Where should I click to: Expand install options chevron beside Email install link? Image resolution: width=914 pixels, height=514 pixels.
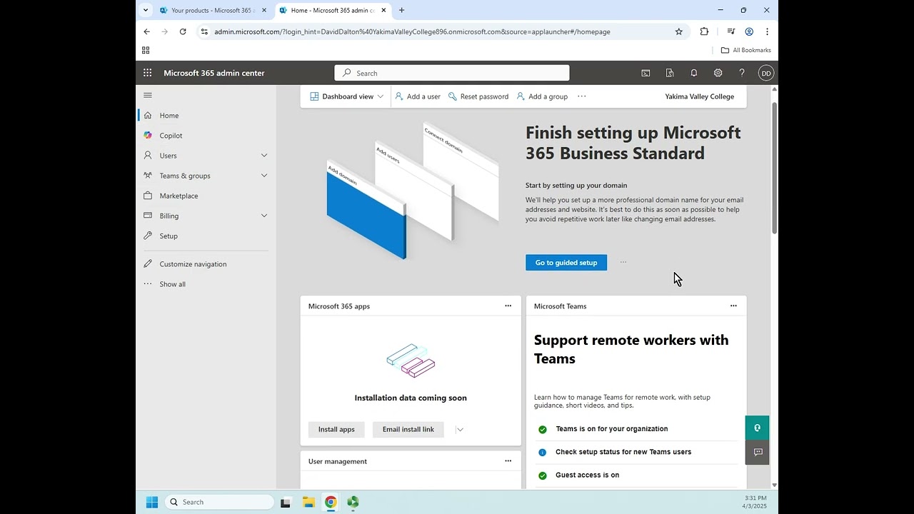pyautogui.click(x=460, y=430)
